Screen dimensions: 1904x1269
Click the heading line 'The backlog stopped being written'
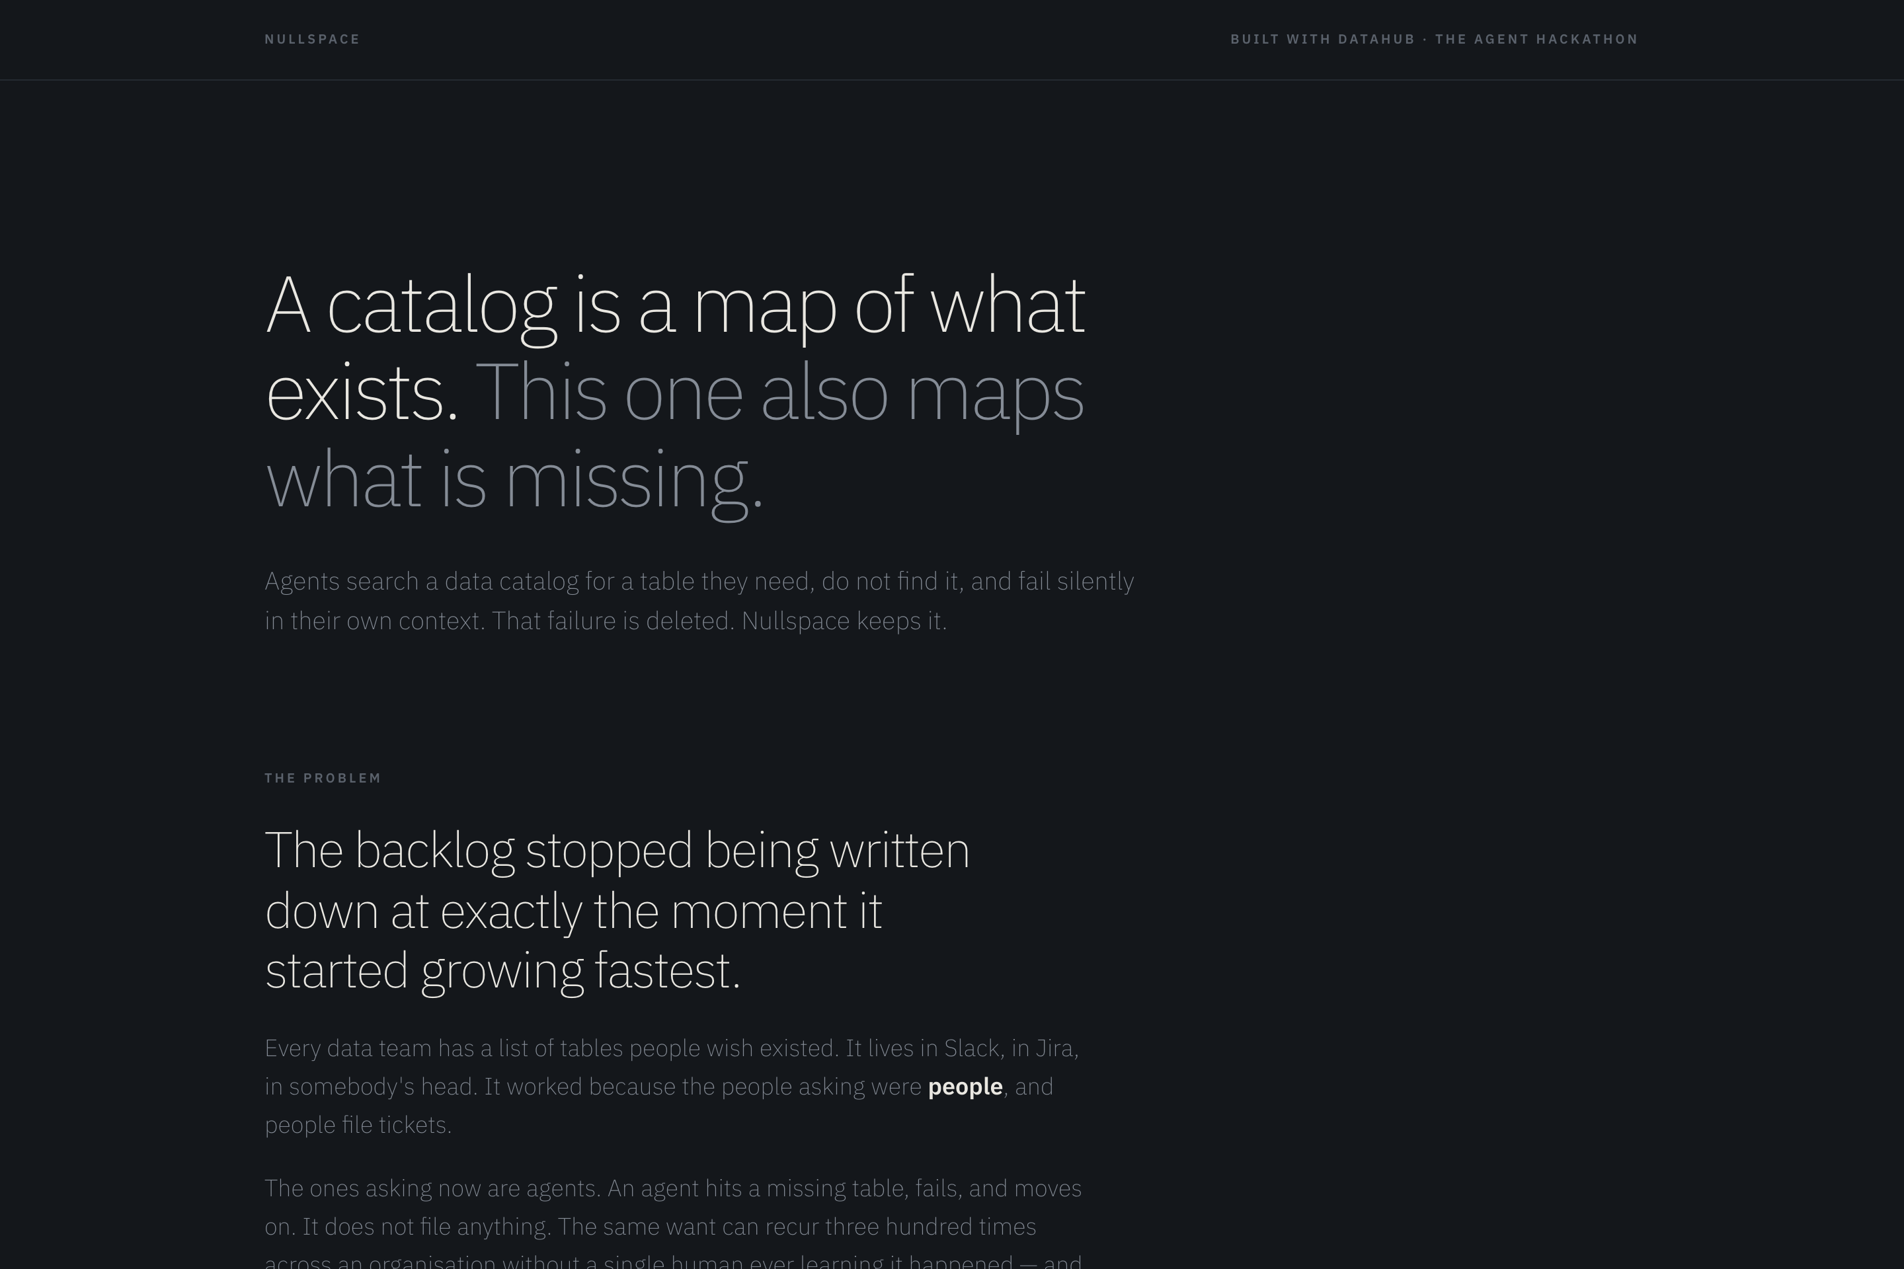pyautogui.click(x=617, y=851)
